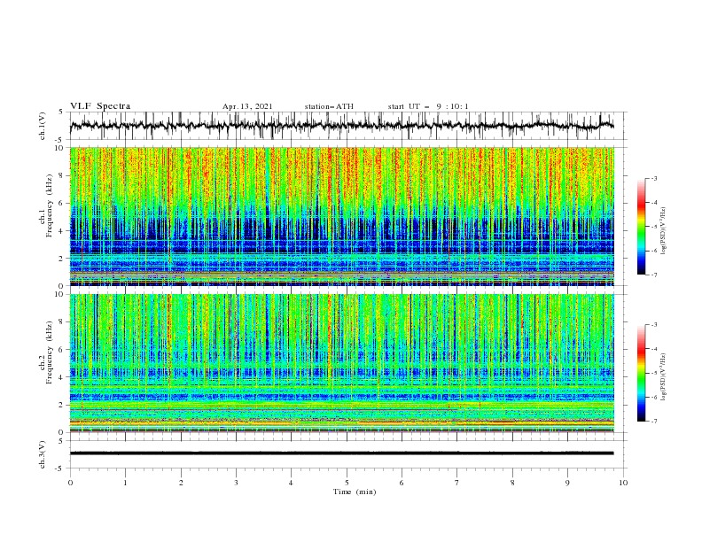Viewport: 702px width, 542px height.
Task: Click the "-3" tick on lower color bar
Action: [653, 325]
